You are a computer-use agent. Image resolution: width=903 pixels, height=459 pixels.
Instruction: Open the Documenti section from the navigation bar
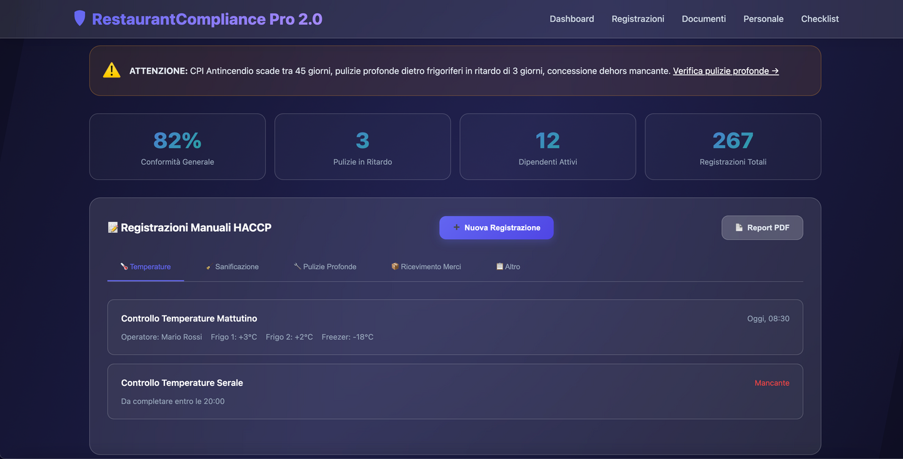click(704, 19)
